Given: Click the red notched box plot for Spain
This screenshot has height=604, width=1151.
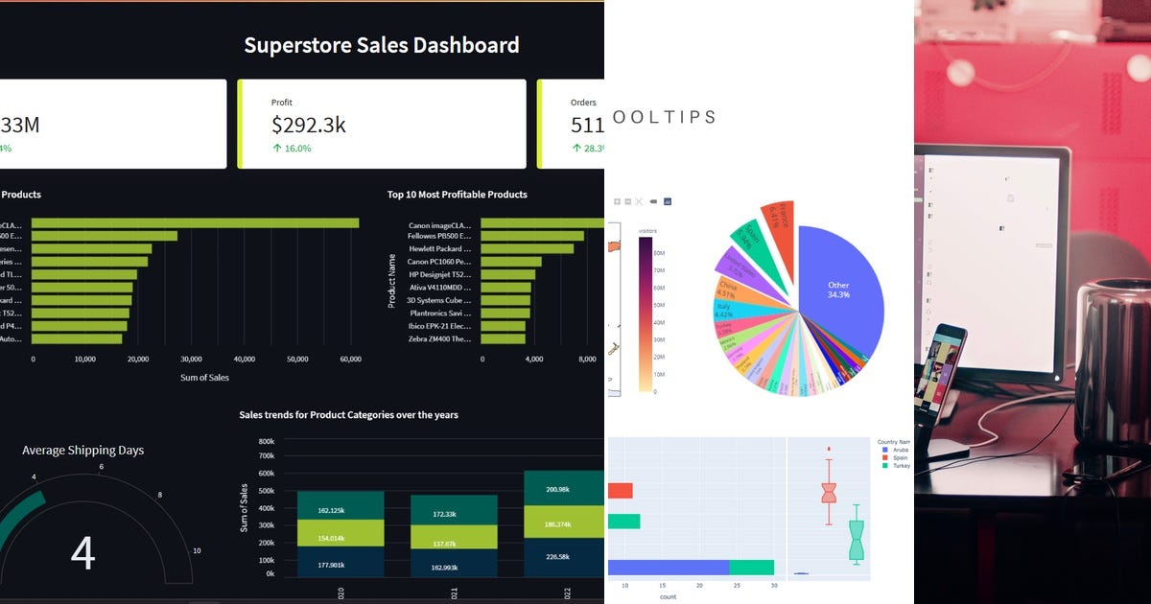Looking at the screenshot, I should click(x=831, y=494).
